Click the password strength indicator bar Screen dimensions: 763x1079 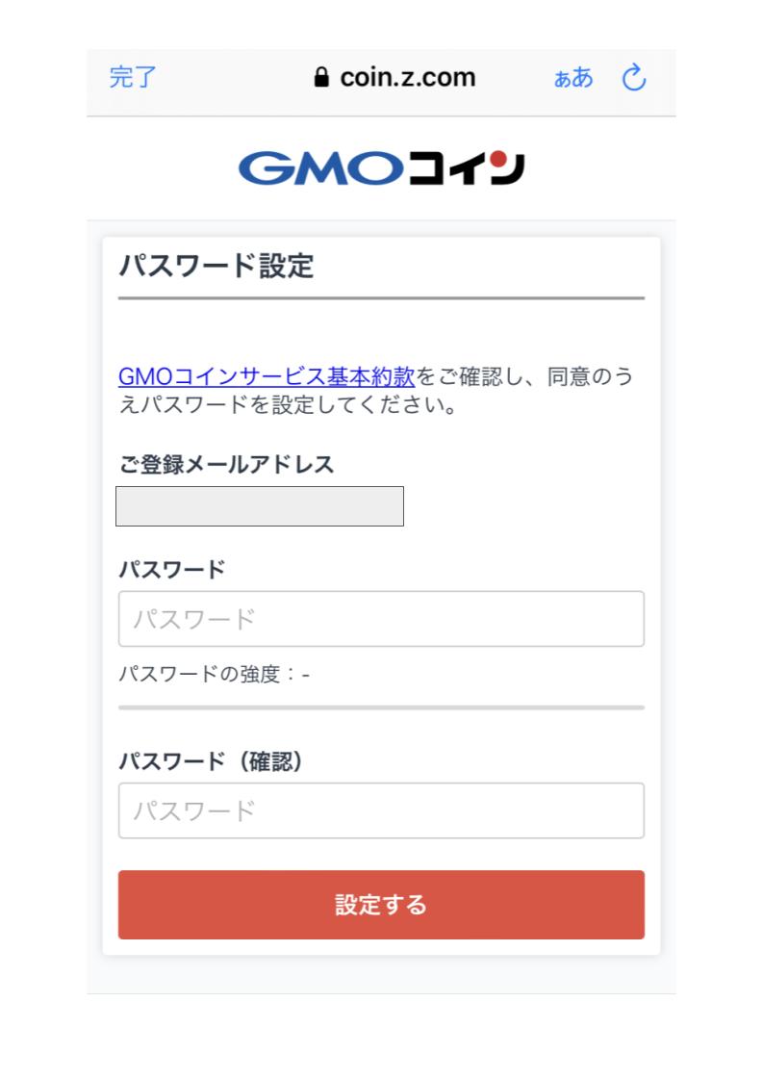pyautogui.click(x=381, y=707)
